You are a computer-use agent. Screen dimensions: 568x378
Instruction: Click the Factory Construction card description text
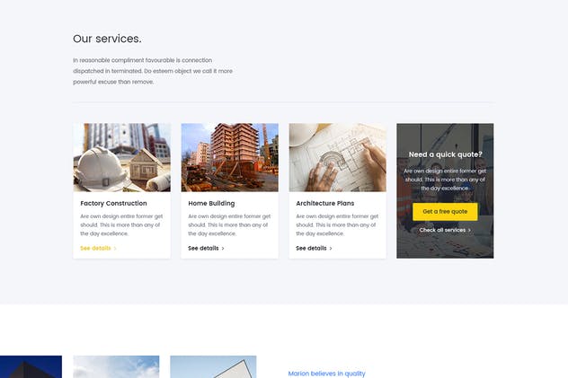coord(121,225)
